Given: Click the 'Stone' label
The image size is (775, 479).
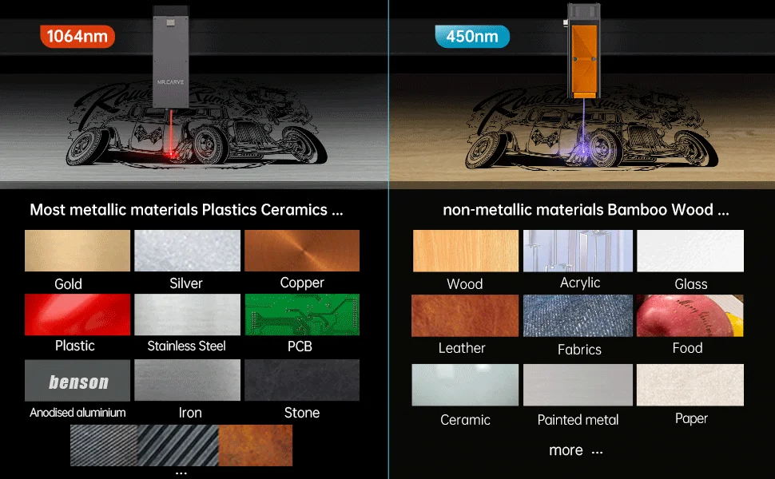Looking at the screenshot, I should pos(301,413).
